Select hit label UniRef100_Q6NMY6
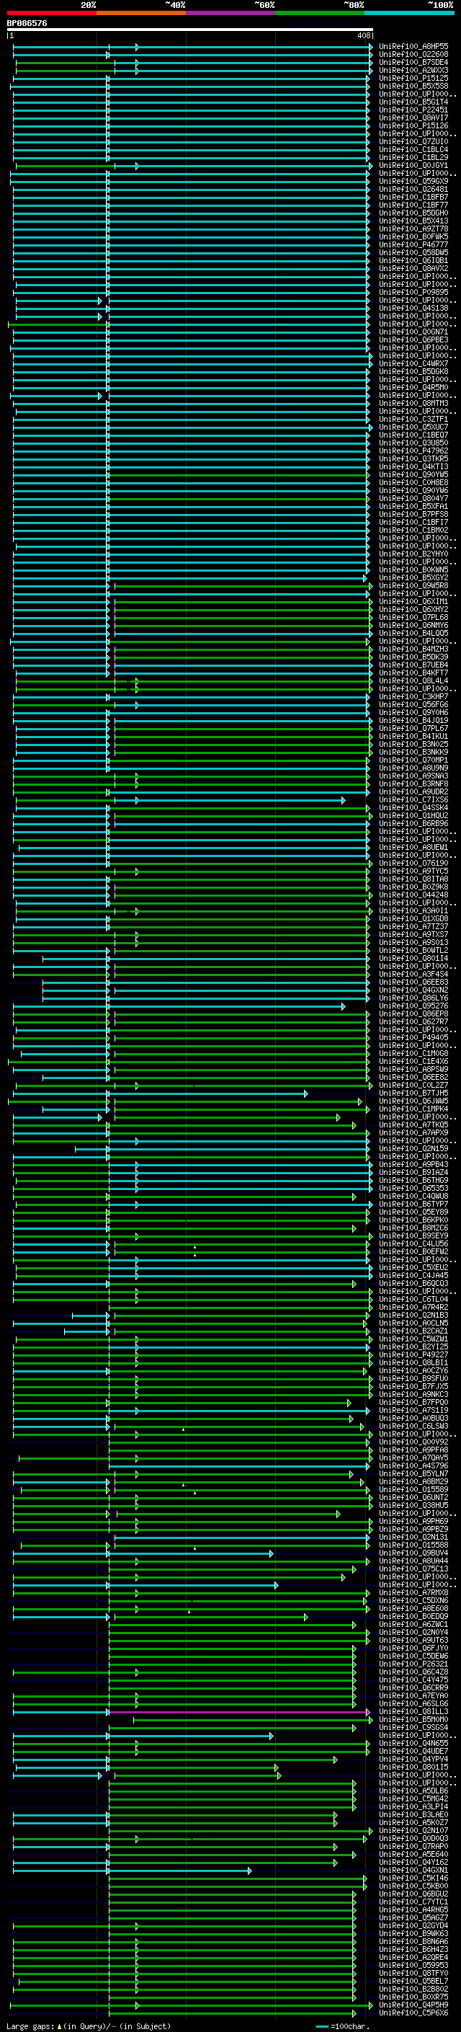Viewport: 461px width, 2032px height. (413, 625)
